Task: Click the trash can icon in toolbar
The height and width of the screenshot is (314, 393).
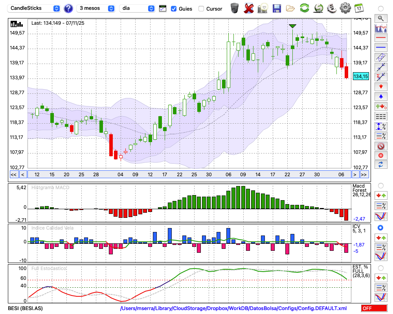Action: [234, 8]
